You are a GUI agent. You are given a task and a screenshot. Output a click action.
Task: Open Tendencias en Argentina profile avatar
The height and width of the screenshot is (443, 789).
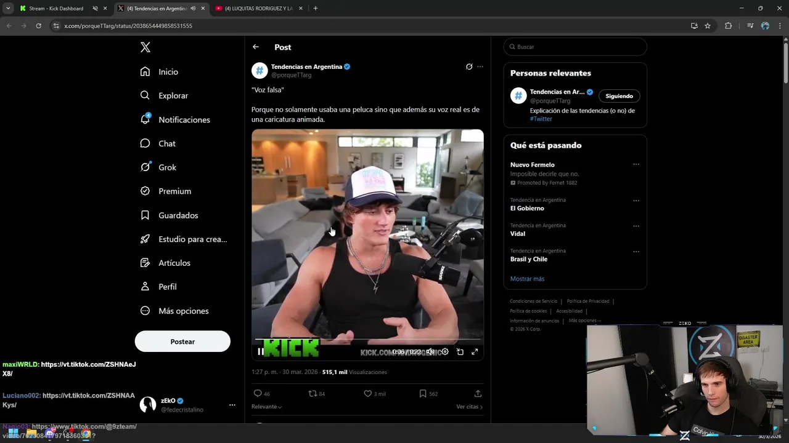[260, 71]
